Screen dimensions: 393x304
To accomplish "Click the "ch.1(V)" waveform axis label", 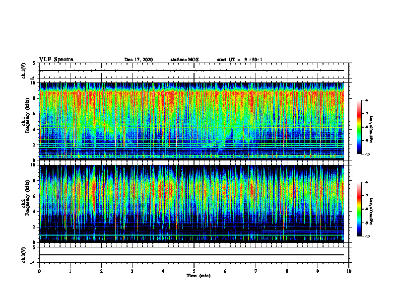I will pyautogui.click(x=23, y=71).
